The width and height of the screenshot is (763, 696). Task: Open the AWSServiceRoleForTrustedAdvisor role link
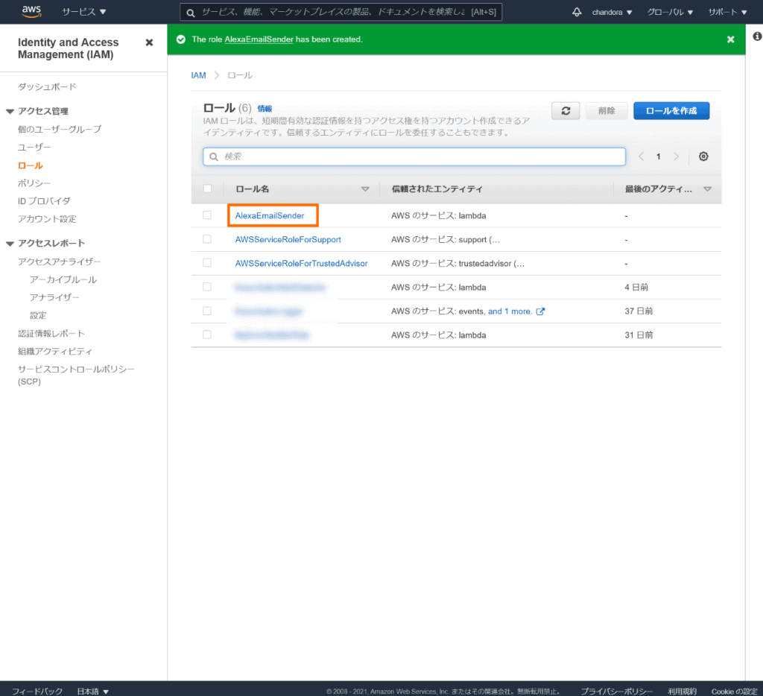pos(301,263)
